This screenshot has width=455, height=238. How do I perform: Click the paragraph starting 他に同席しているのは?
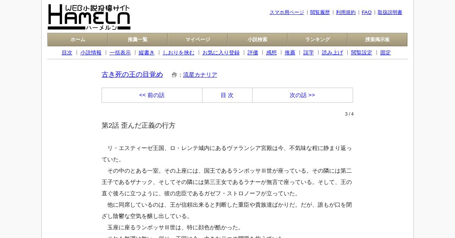click(227, 210)
